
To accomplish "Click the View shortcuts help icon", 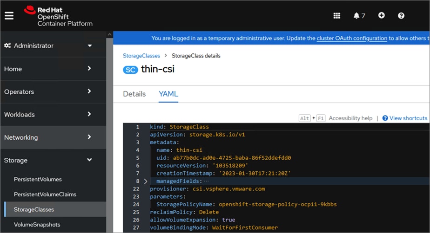I will point(385,118).
